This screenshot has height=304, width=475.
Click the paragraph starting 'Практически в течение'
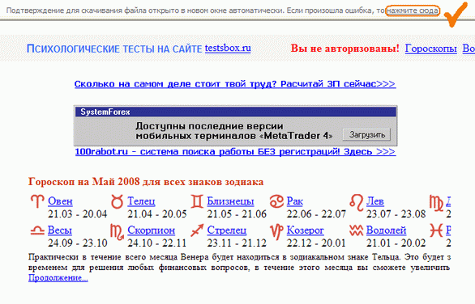(x=239, y=262)
